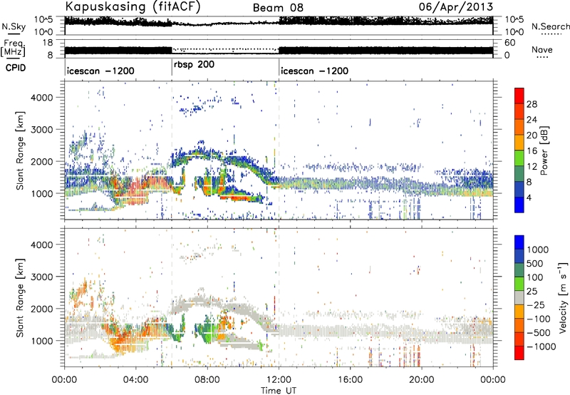Screen dimensions: 570x395
Task: Click the orange negative-velocity patch near 03:00
Action: pos(122,340)
